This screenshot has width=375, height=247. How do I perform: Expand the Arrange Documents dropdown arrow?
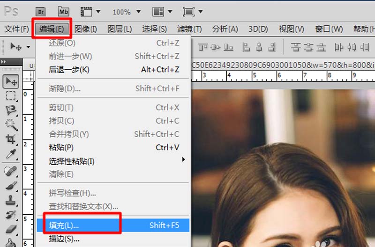point(170,11)
